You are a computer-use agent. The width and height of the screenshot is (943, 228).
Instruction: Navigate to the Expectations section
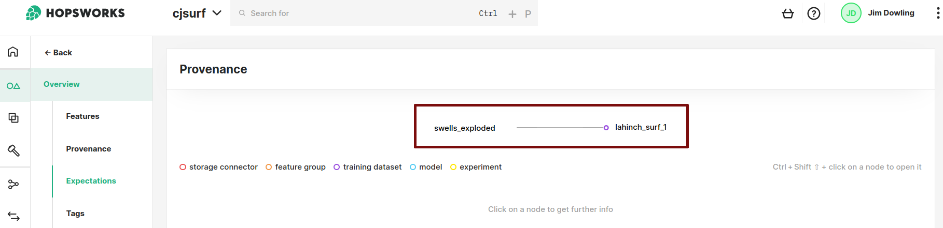point(91,181)
